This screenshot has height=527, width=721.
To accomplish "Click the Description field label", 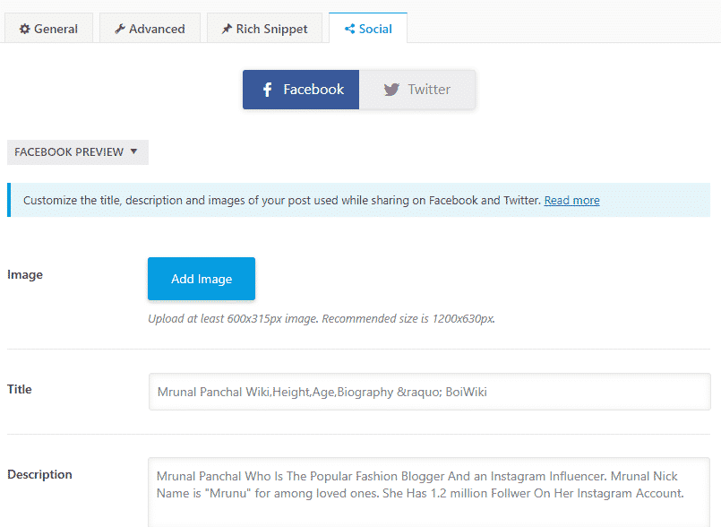I will point(39,474).
